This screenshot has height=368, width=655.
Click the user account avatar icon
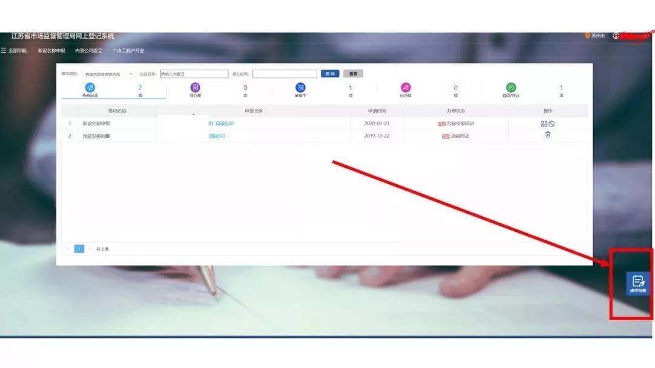[x=616, y=36]
